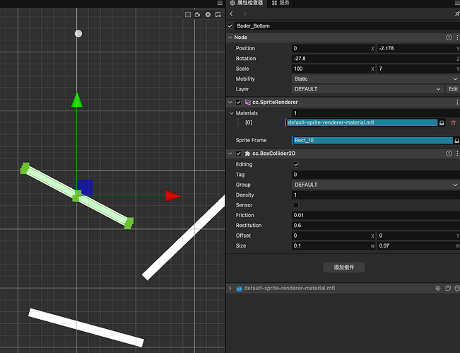The image size is (460, 353).
Task: Open help for cc.BoxCollider2D
Action: pyautogui.click(x=449, y=154)
